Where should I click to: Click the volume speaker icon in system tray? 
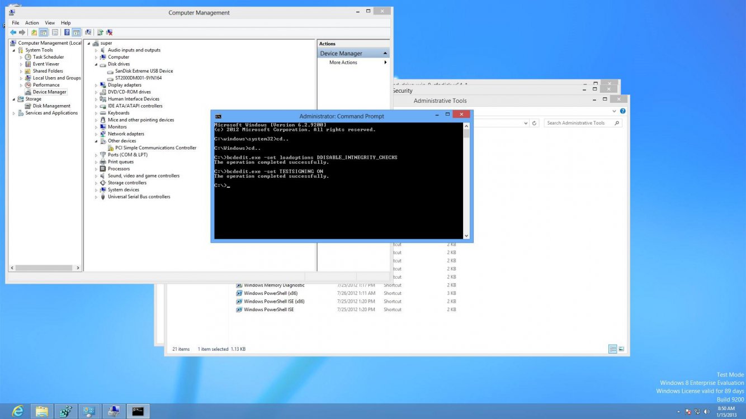pos(707,412)
